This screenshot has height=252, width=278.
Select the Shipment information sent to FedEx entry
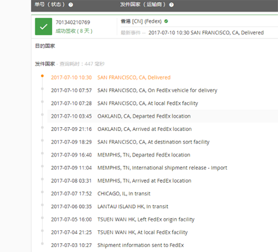point(141,245)
